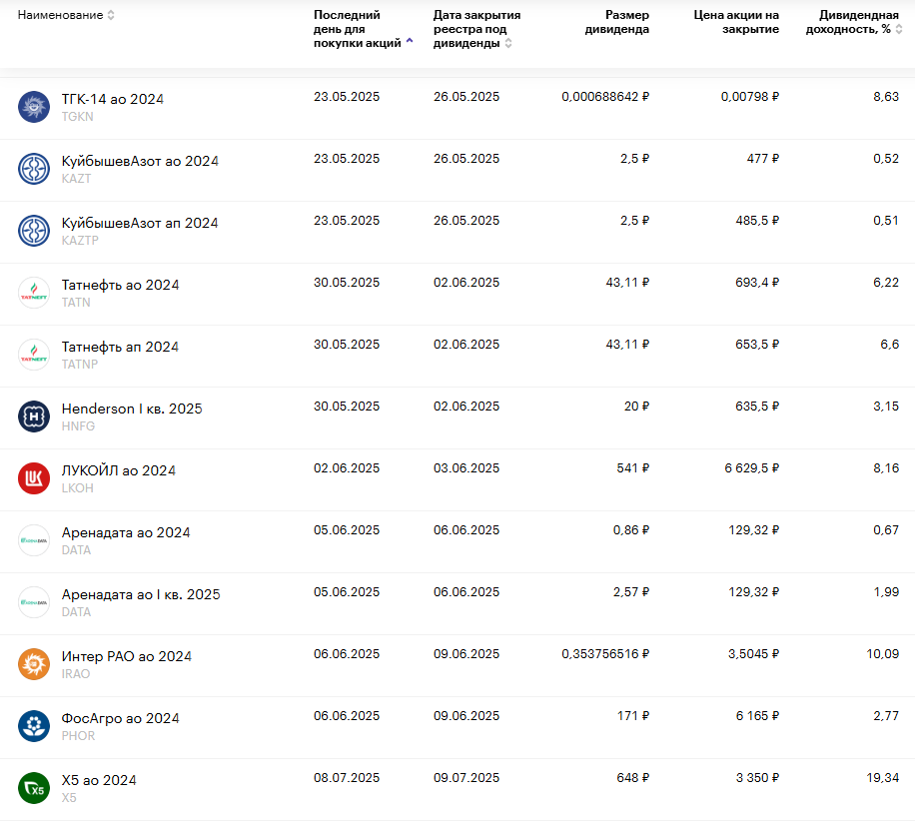Click the Henderson logo icon
Viewport: 915px width, 824px height.
(34, 416)
